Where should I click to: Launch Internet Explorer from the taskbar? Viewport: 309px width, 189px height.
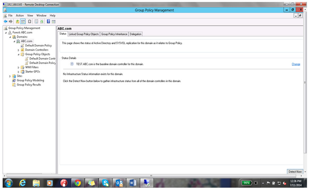tap(22, 183)
